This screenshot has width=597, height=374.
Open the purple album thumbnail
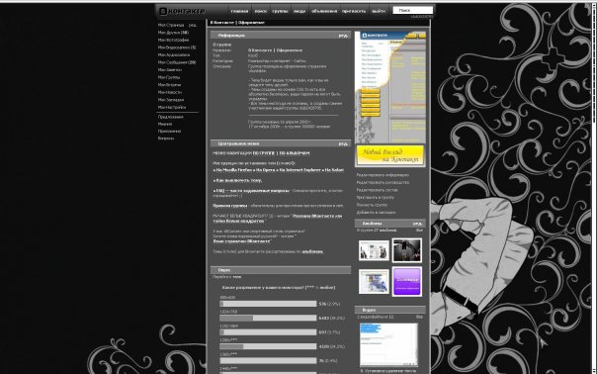tap(407, 282)
